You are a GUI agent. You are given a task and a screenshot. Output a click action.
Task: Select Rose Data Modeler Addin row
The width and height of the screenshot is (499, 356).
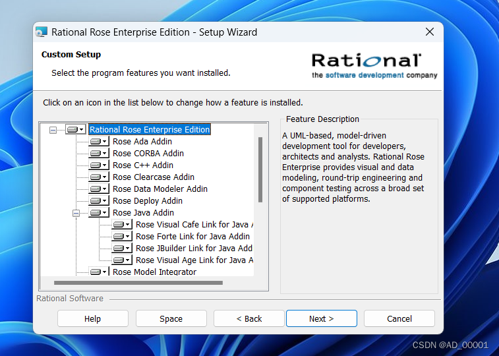[x=160, y=189]
